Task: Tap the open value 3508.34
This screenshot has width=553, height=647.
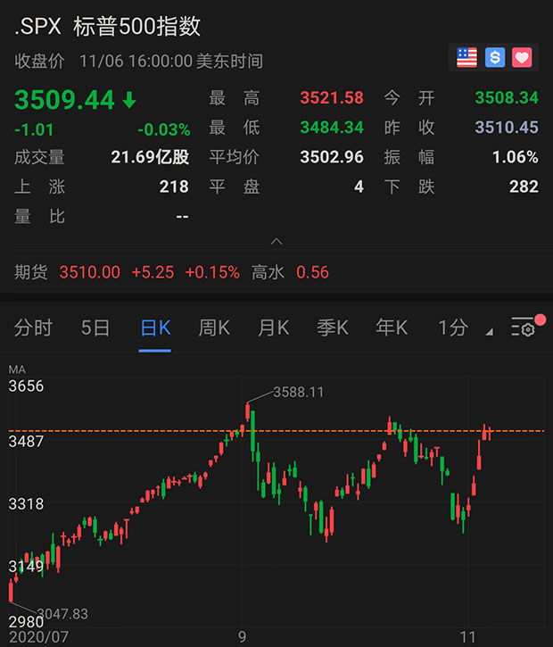Action: tap(507, 98)
